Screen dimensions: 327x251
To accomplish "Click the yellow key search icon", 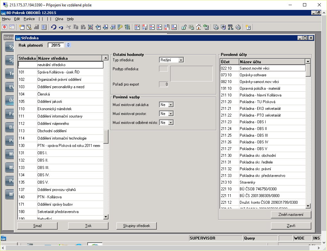I will (120, 27).
